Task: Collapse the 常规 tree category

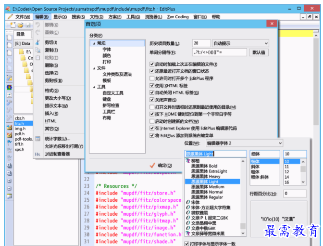Action: click(x=94, y=43)
